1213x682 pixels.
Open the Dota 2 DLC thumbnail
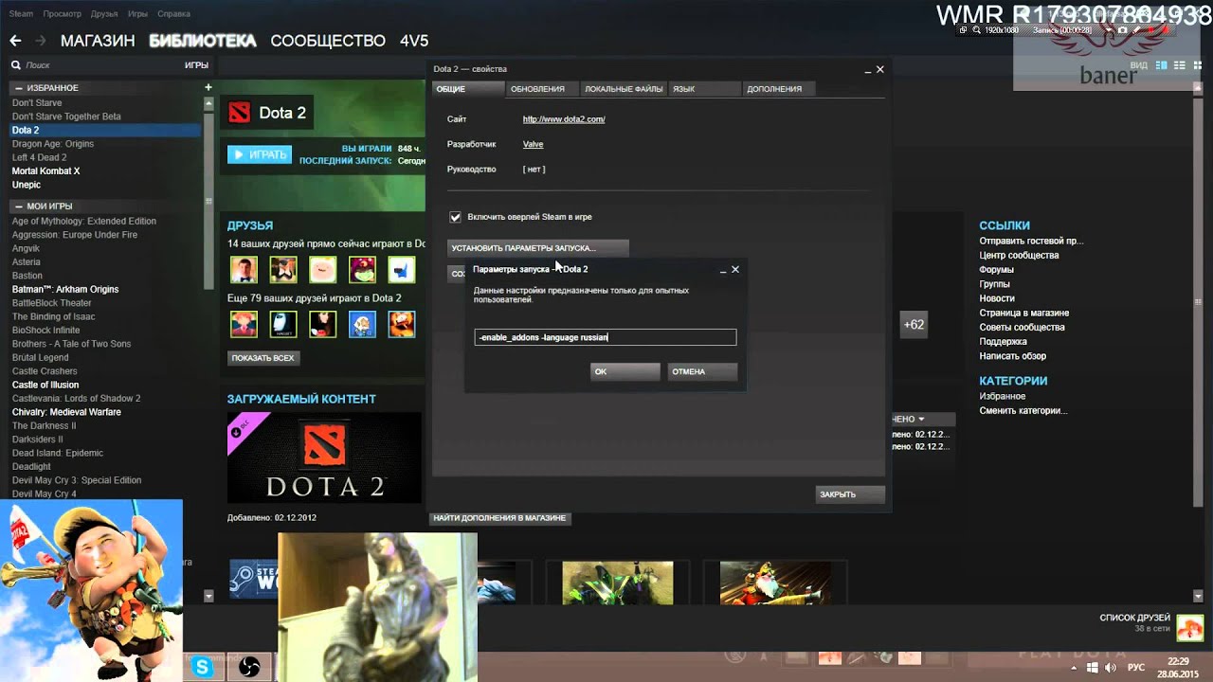[x=324, y=458]
